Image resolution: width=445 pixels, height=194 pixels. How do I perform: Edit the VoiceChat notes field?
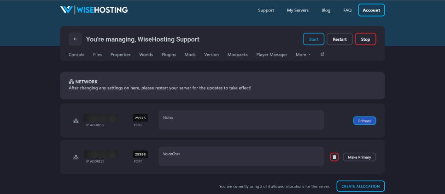point(241,156)
